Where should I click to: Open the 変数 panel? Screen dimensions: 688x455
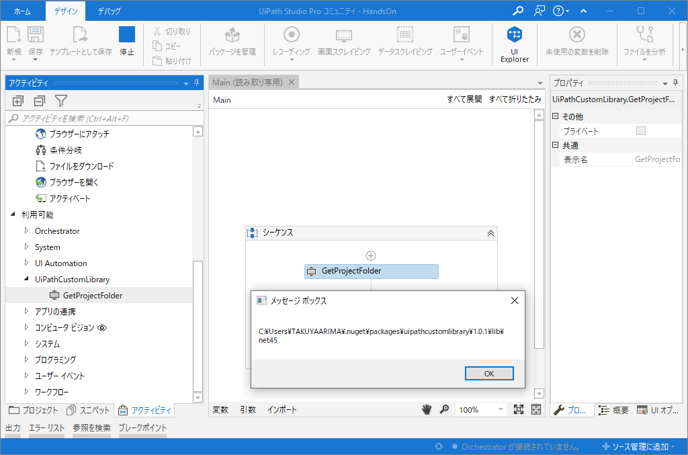tap(220, 410)
